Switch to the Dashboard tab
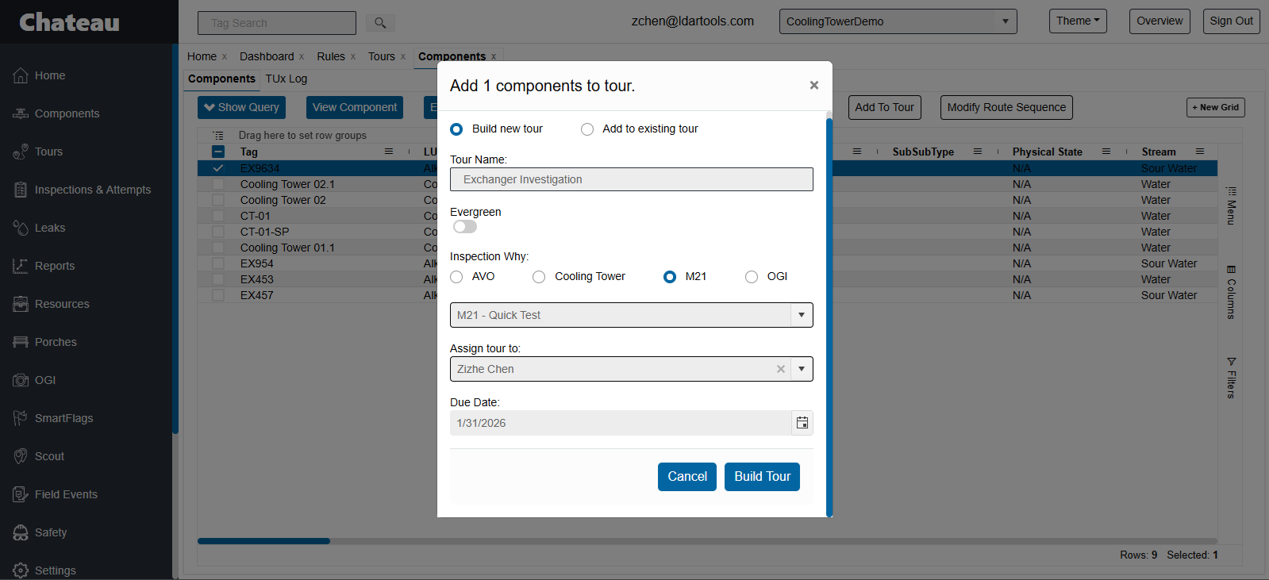This screenshot has width=1269, height=580. pos(267,56)
